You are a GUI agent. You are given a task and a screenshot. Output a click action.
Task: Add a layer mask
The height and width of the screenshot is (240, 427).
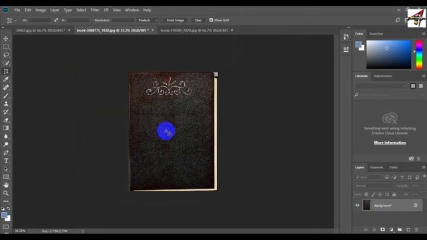pos(382,229)
